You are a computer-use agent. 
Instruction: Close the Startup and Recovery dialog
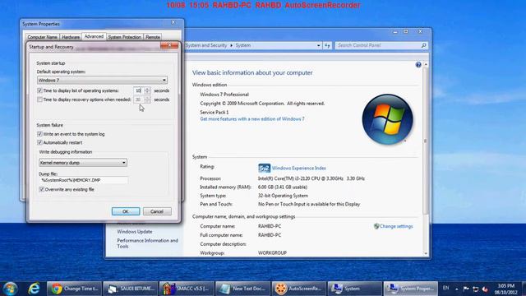(169, 45)
